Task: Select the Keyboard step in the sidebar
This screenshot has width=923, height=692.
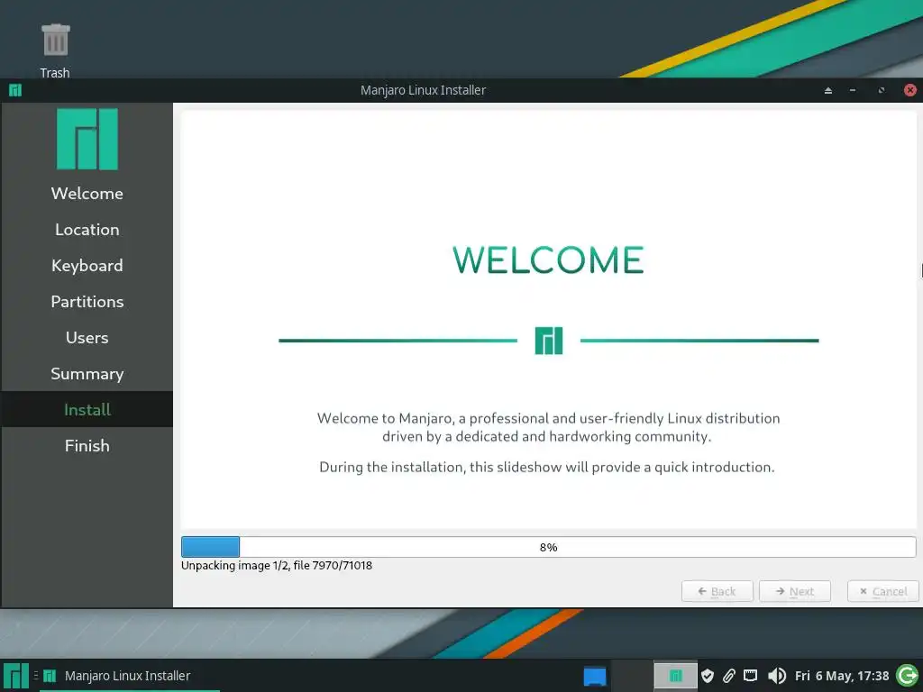Action: point(87,266)
